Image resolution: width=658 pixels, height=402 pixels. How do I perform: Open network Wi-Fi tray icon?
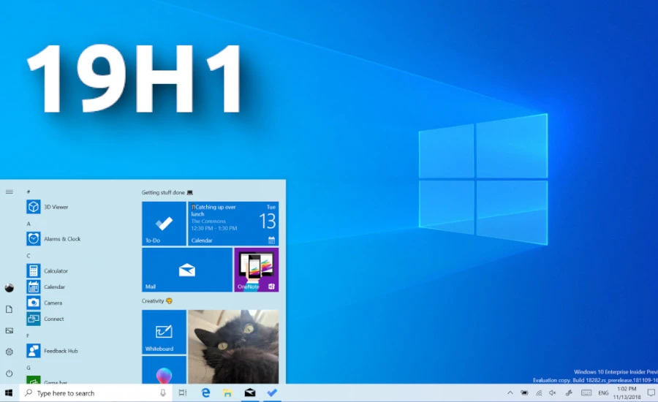(539, 393)
